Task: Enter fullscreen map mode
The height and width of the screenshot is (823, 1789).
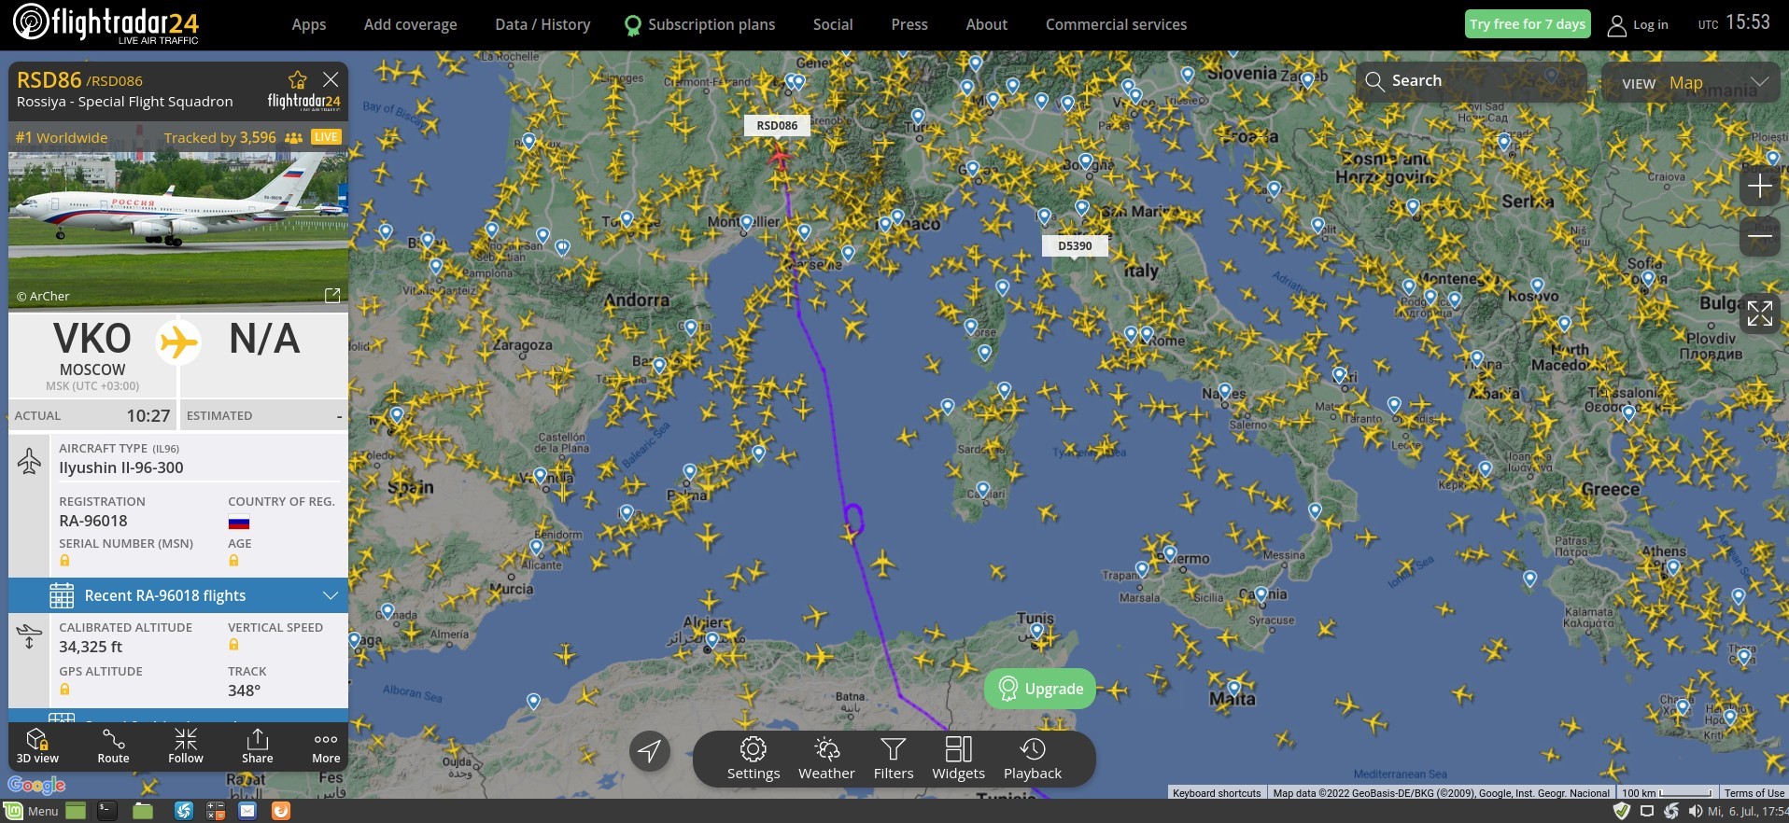Action: (1760, 314)
